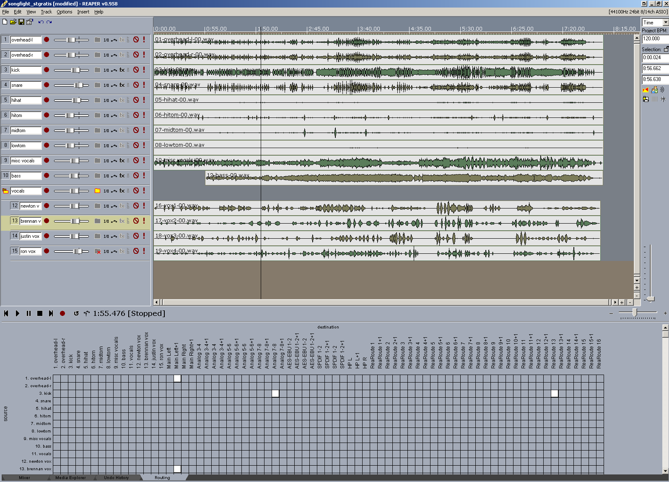Screen dimensions: 669x482
Task: Open the FX chain for the kick track
Action: pyautogui.click(x=122, y=70)
